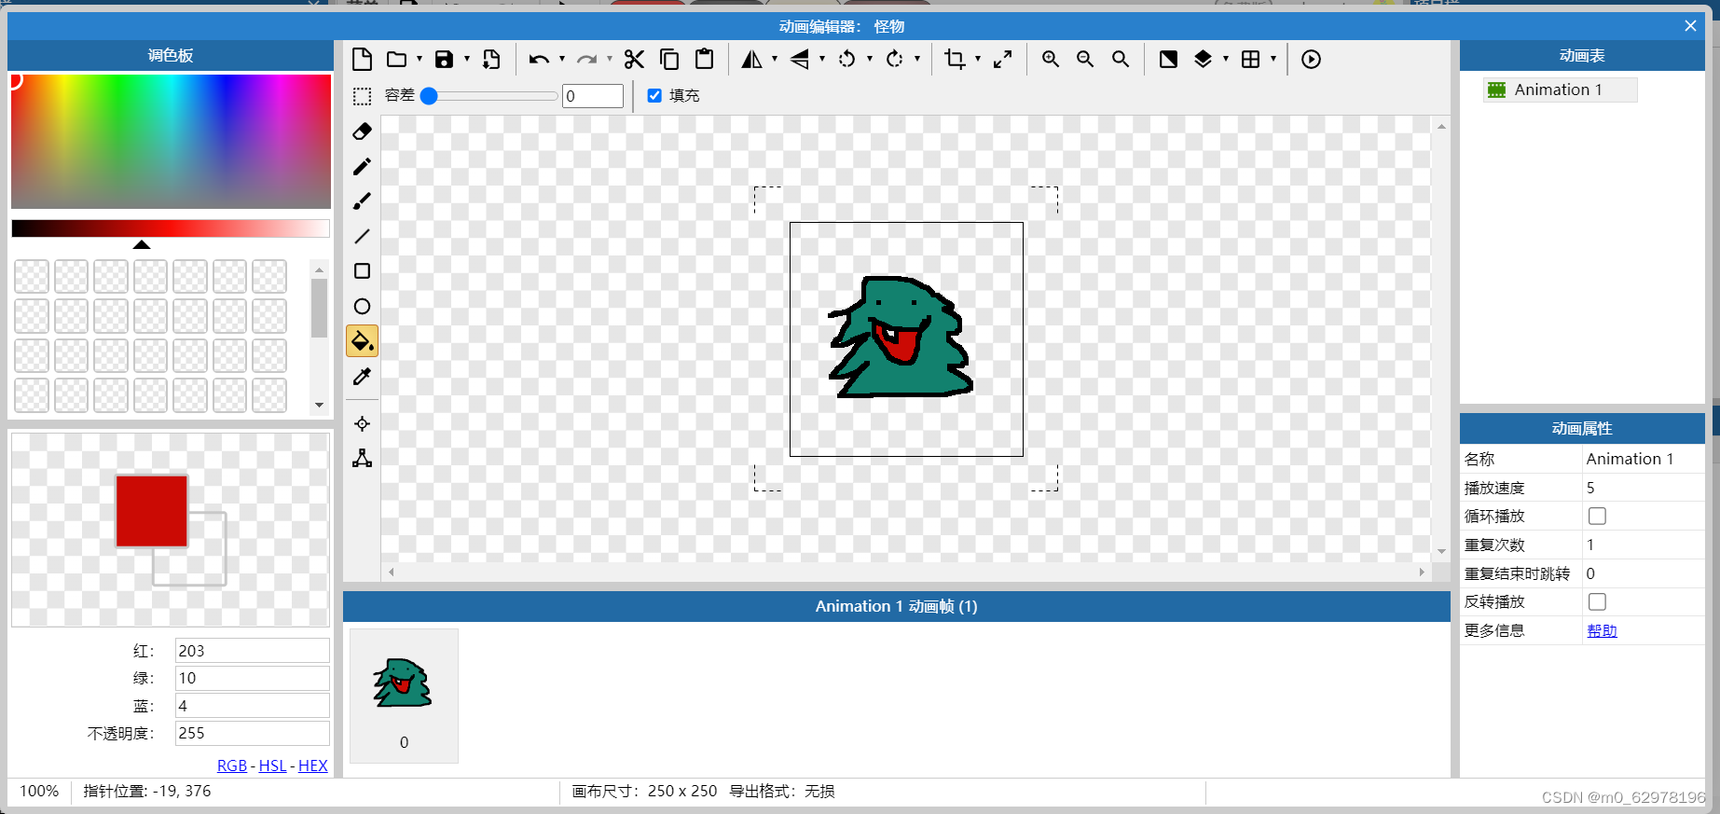Click the layers stack icon
The width and height of the screenshot is (1720, 814).
1203,60
